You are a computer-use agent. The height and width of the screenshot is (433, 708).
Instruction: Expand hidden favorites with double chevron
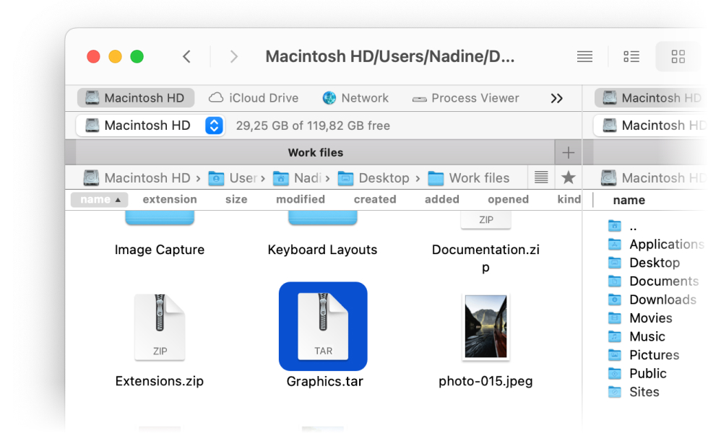[x=556, y=98]
